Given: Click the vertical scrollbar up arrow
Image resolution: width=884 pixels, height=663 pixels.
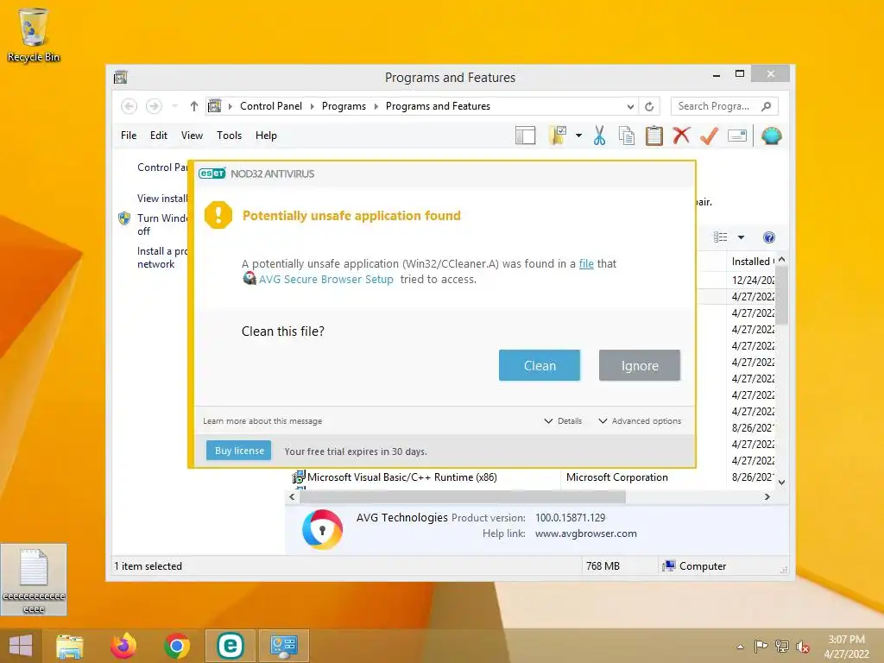Looking at the screenshot, I should click(781, 259).
